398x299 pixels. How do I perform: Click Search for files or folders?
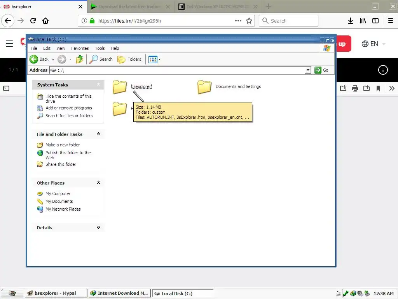tap(69, 116)
